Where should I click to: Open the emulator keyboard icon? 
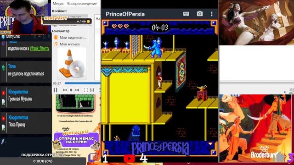coord(186,14)
